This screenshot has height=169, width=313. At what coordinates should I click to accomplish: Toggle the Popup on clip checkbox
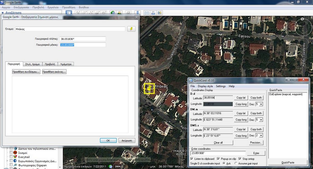click(x=218, y=159)
